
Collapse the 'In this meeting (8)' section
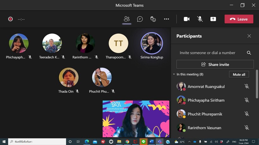[x=174, y=75]
